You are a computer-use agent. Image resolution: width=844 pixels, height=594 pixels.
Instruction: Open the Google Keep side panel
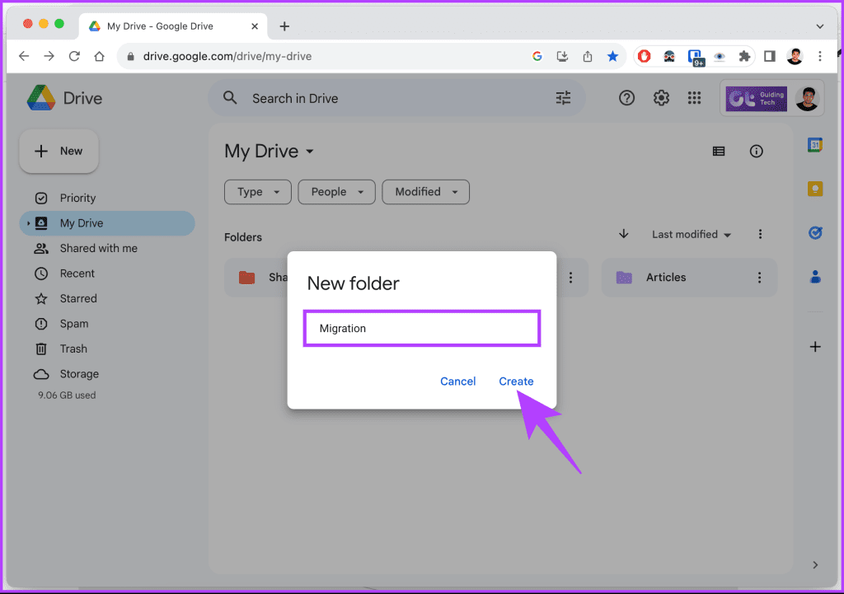pyautogui.click(x=815, y=188)
